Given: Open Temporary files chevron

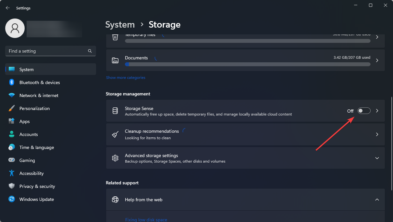Looking at the screenshot, I should (377, 37).
